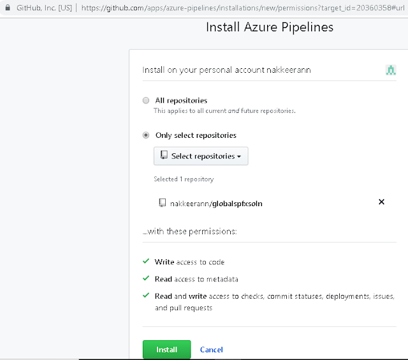Click the repo icon inside Select repositories button

(x=164, y=156)
